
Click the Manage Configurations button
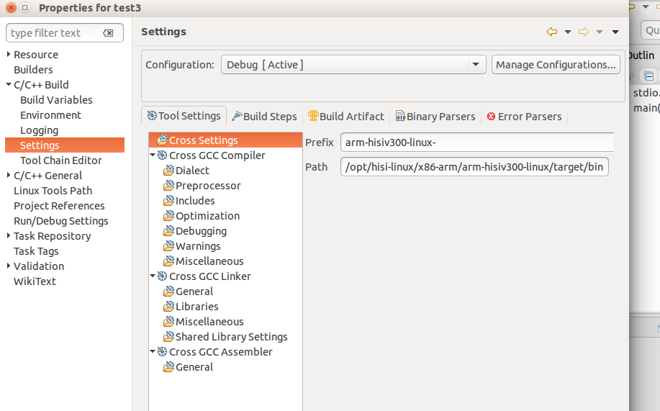click(556, 65)
